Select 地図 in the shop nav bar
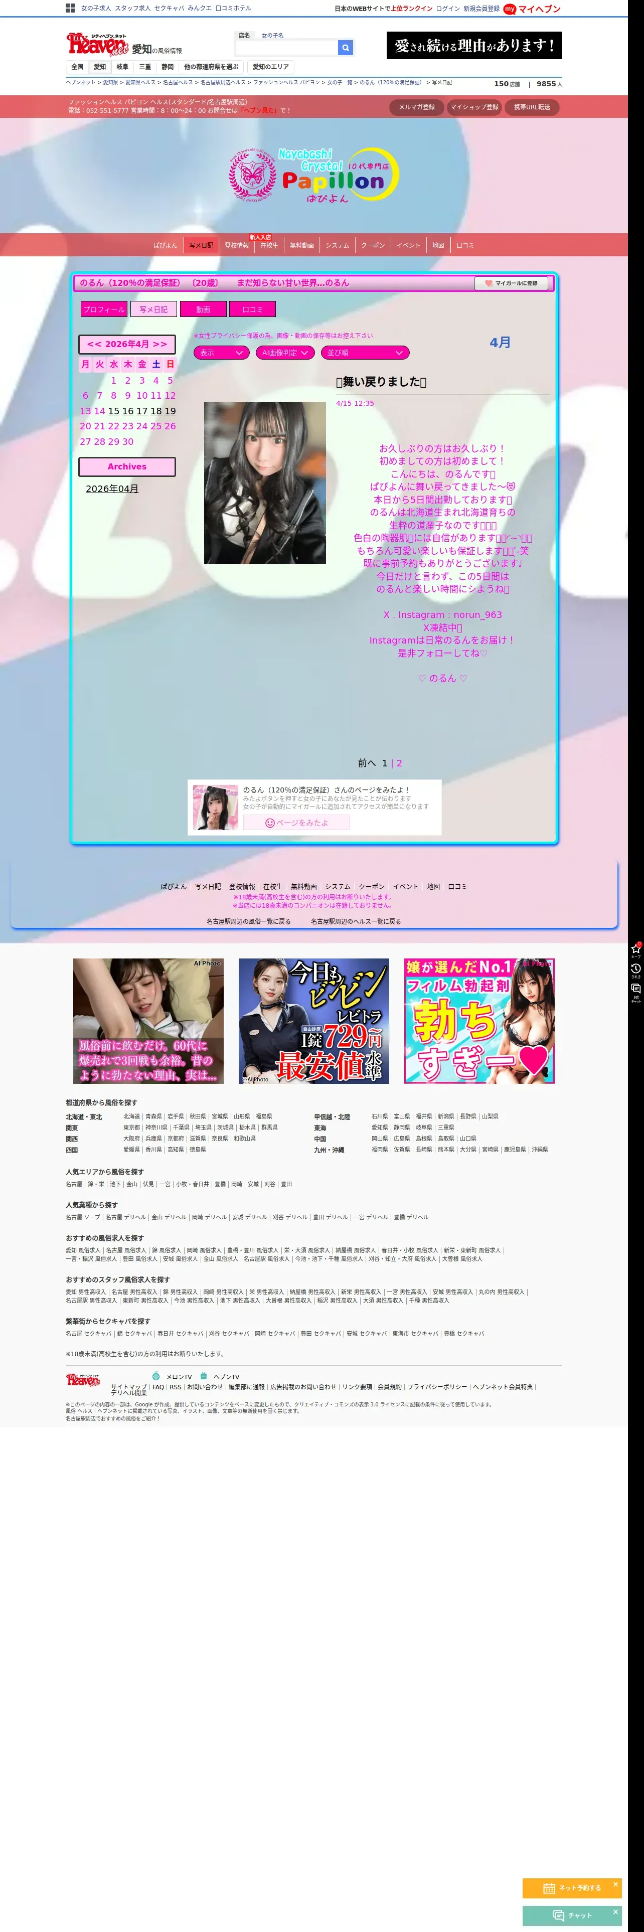 (x=438, y=245)
